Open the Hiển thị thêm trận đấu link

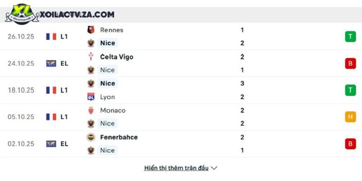pos(176,168)
